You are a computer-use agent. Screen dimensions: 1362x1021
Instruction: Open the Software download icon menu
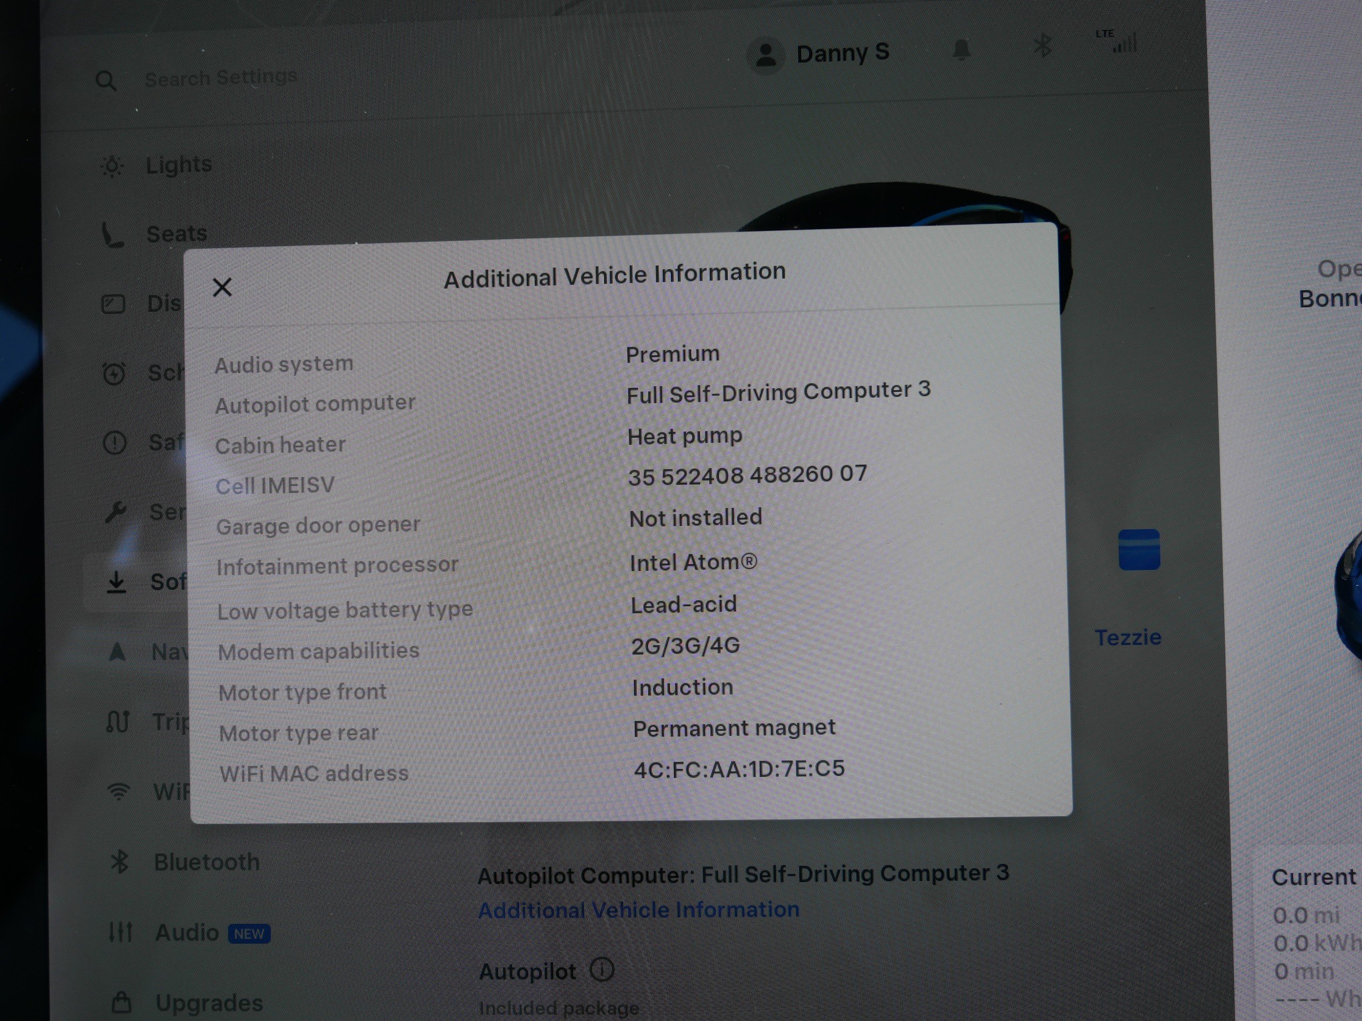click(x=117, y=582)
